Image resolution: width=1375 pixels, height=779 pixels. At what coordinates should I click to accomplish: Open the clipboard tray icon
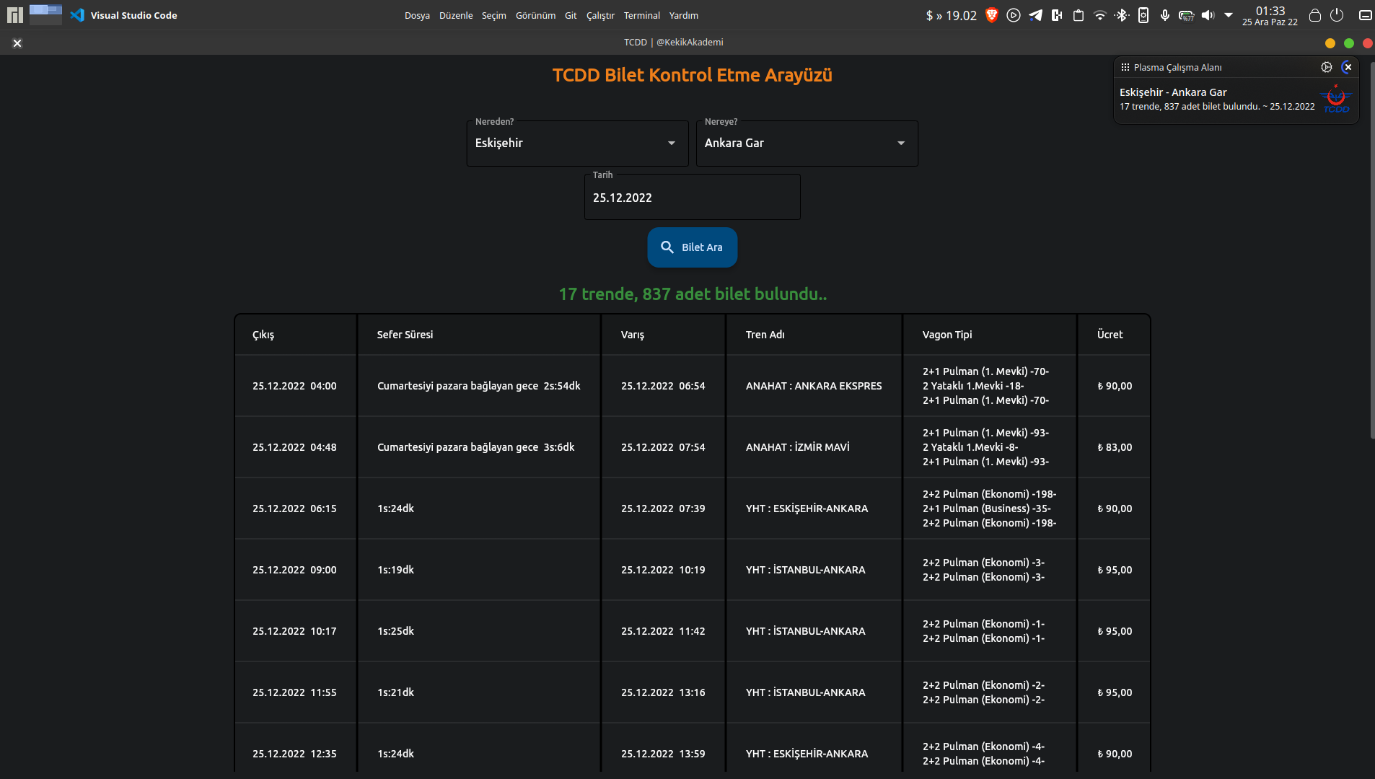[1079, 15]
